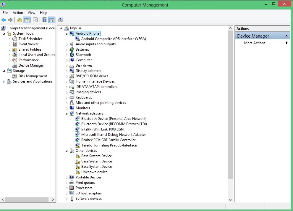
Task: Select the Computer category
Action: click(x=84, y=60)
